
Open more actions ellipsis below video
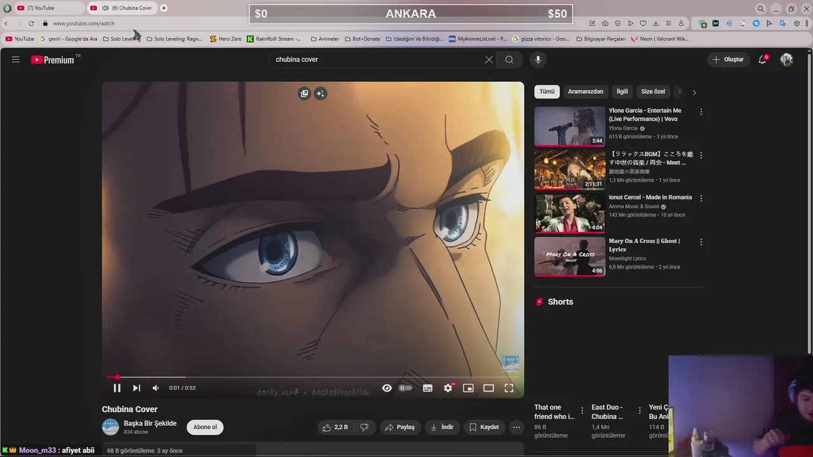click(516, 427)
